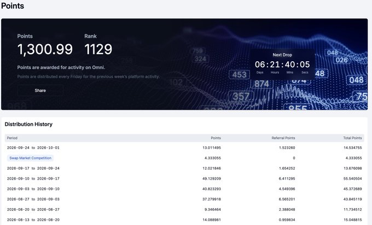The image size is (372, 225).
Task: Click referral points value 1.523260
Action: click(287, 147)
